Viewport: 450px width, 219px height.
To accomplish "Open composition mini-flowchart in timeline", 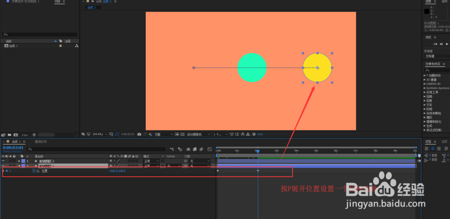I will (172, 149).
